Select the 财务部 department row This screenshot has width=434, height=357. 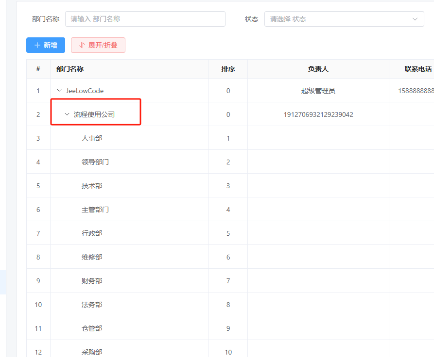(x=92, y=281)
